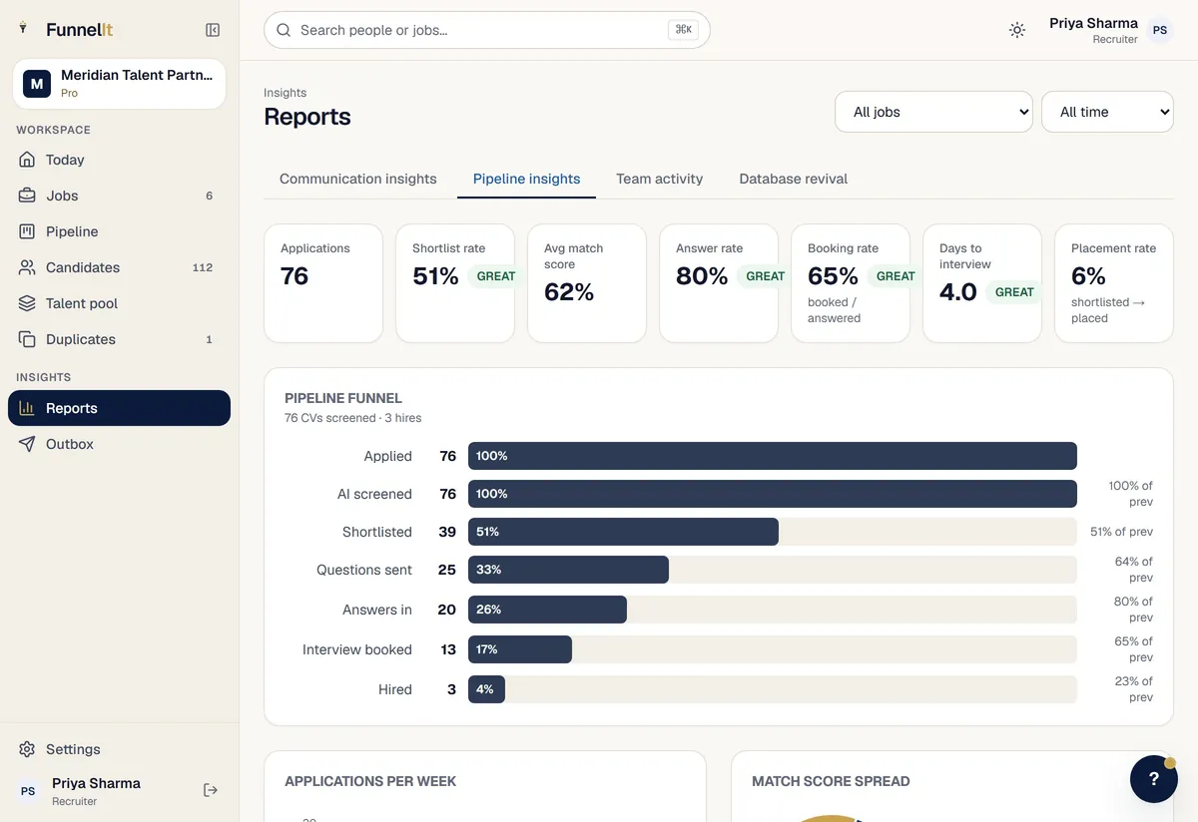Click the search magnifier icon
The width and height of the screenshot is (1198, 822).
coord(284,30)
